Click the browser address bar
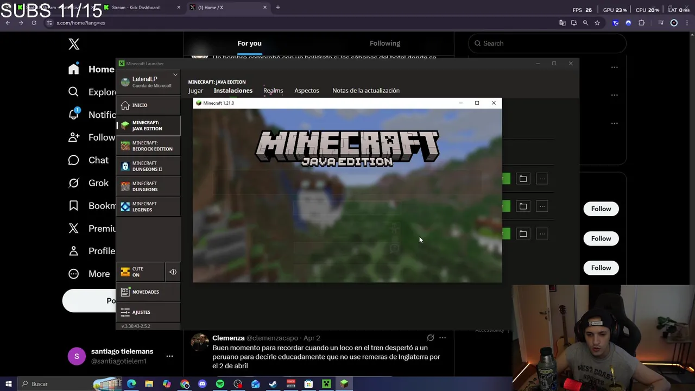Screen dimensions: 695x391 click(x=299, y=23)
